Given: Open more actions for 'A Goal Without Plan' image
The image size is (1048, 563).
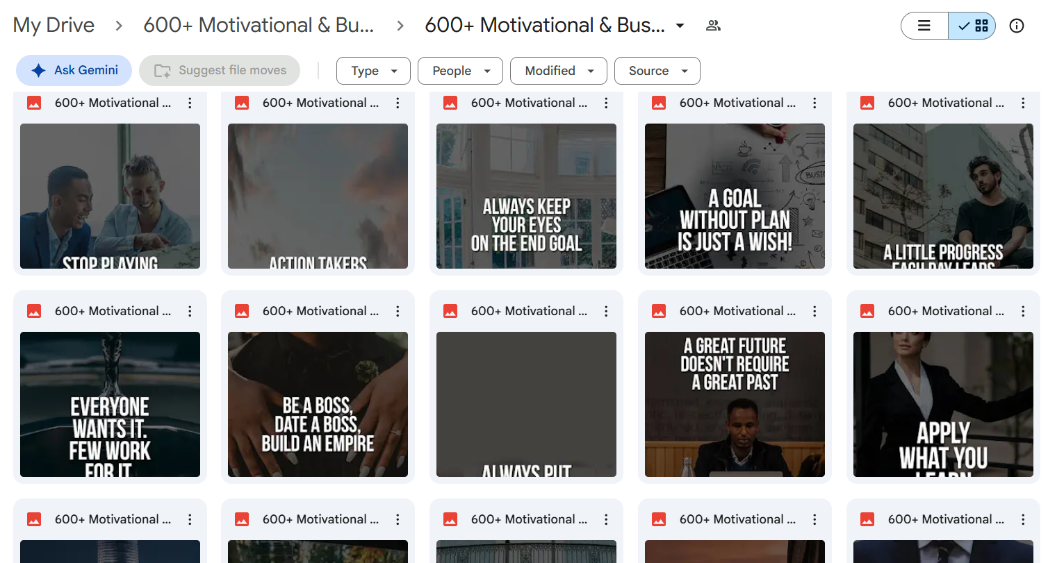Looking at the screenshot, I should pyautogui.click(x=814, y=103).
